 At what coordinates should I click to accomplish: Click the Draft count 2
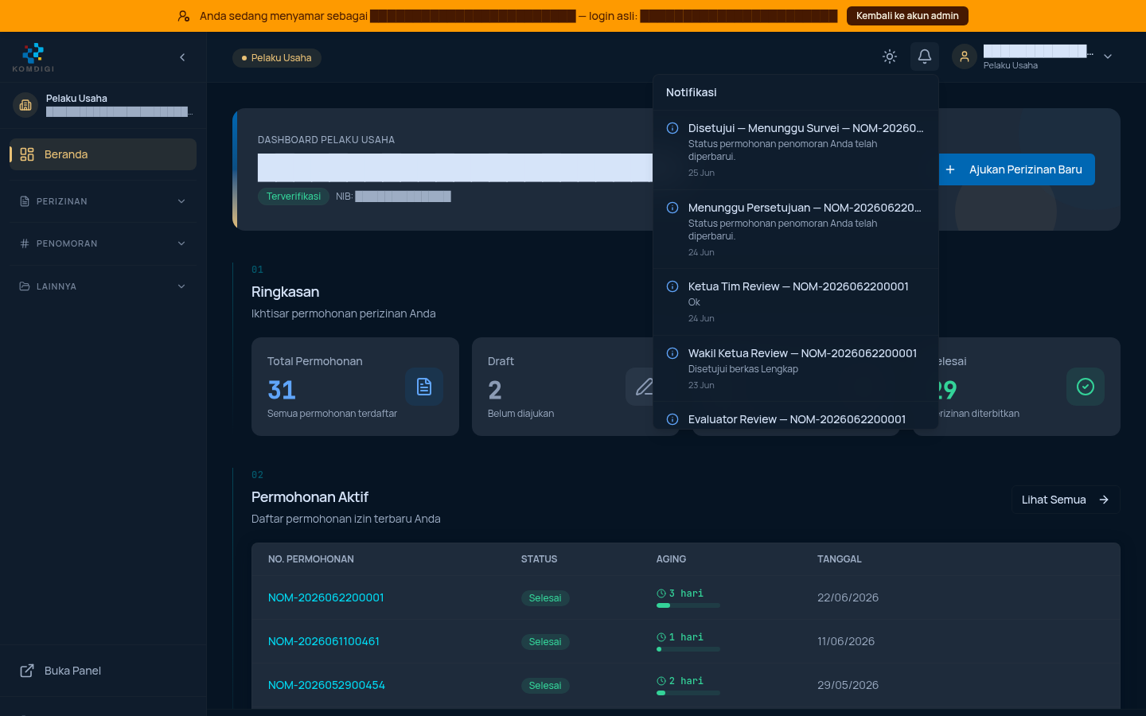coord(495,390)
